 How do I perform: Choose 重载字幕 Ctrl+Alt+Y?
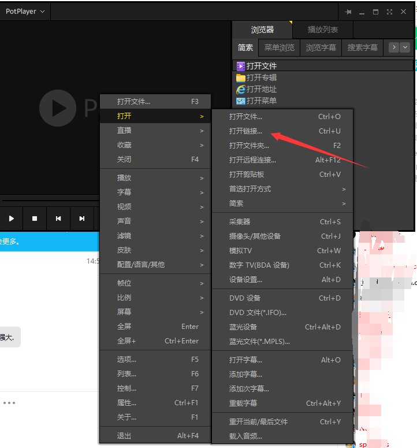coord(282,403)
